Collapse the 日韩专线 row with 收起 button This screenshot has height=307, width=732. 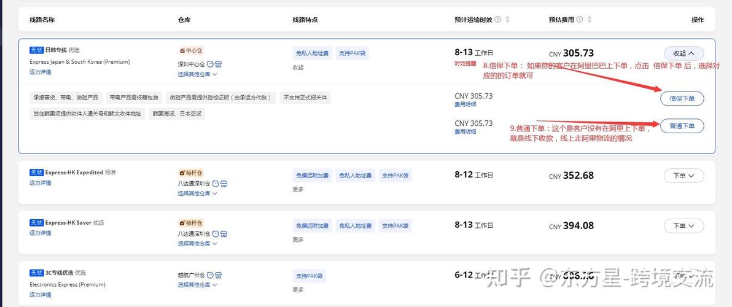point(683,53)
